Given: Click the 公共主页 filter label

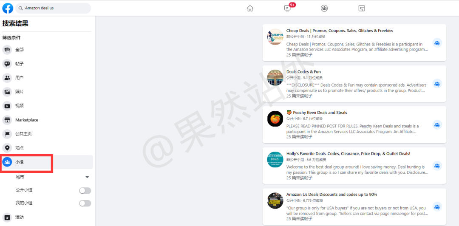Looking at the screenshot, I should [x=23, y=134].
